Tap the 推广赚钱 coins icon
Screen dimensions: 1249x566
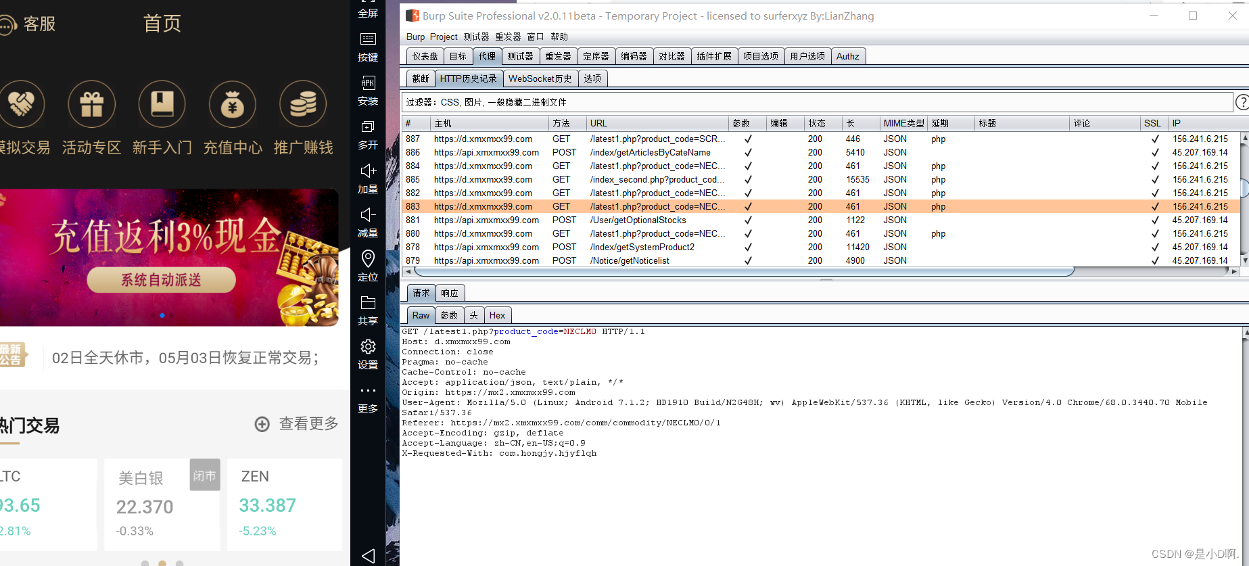click(x=303, y=104)
